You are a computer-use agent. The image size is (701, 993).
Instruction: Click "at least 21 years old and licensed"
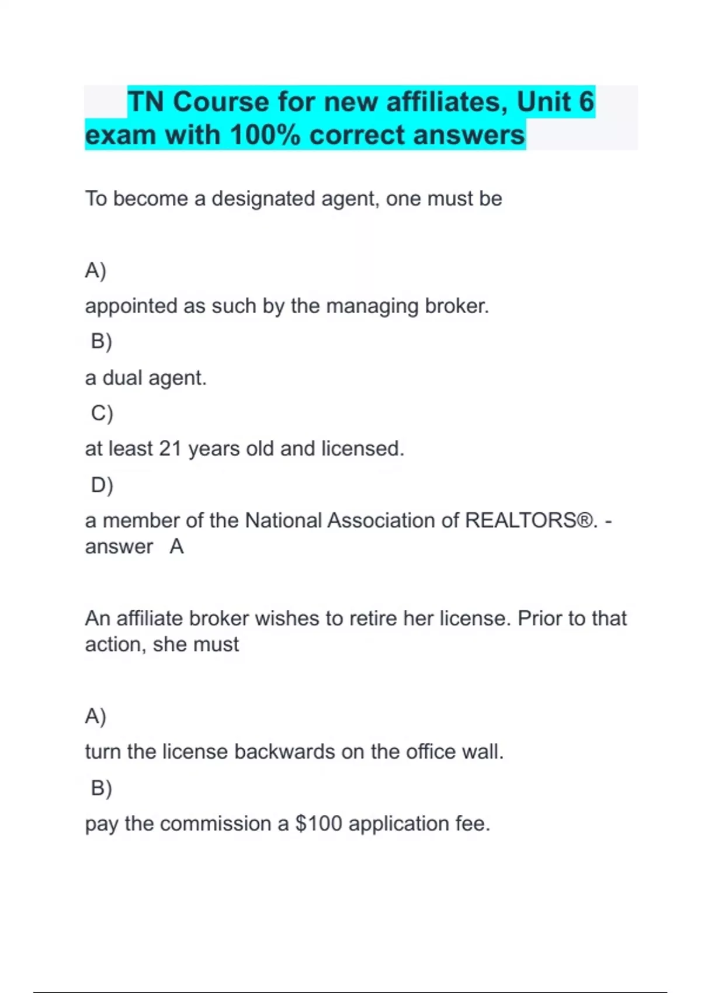click(x=244, y=449)
